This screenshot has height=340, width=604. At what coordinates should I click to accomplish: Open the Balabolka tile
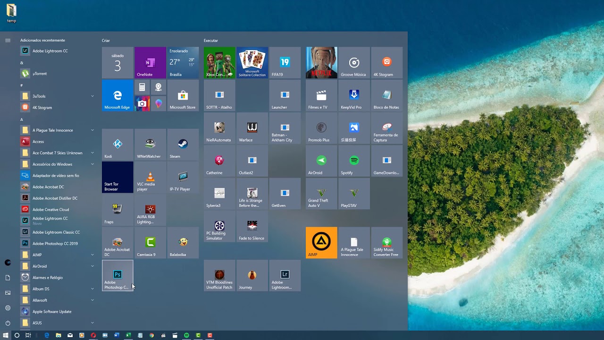(183, 242)
